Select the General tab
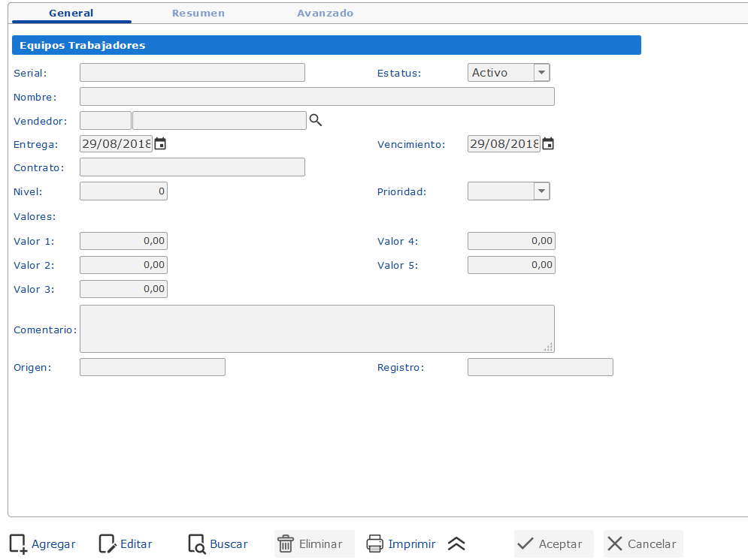This screenshot has width=748, height=560. click(x=71, y=14)
